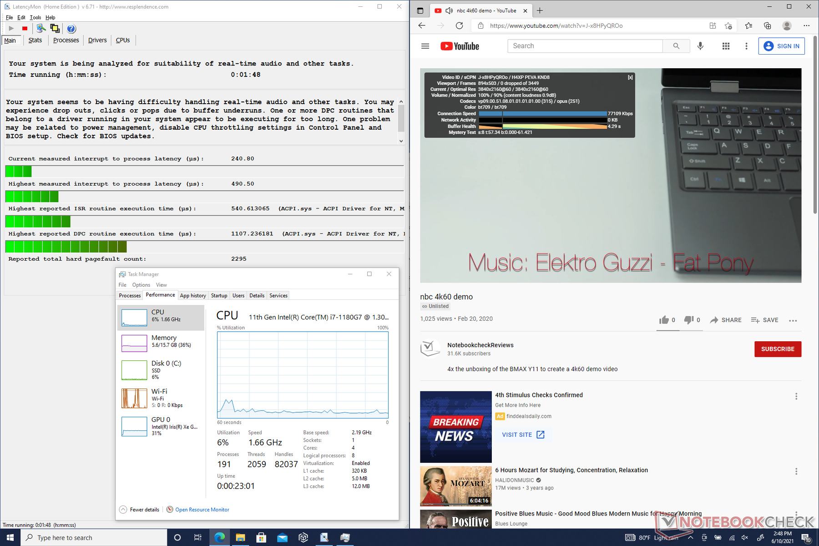Image resolution: width=819 pixels, height=546 pixels.
Task: Like the nbc 4k60 demo video
Action: coord(667,320)
